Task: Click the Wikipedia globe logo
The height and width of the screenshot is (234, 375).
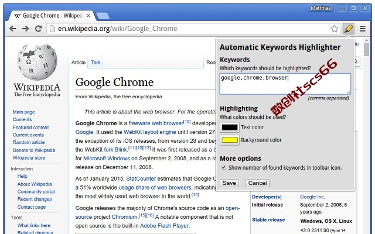Action: coord(37,62)
